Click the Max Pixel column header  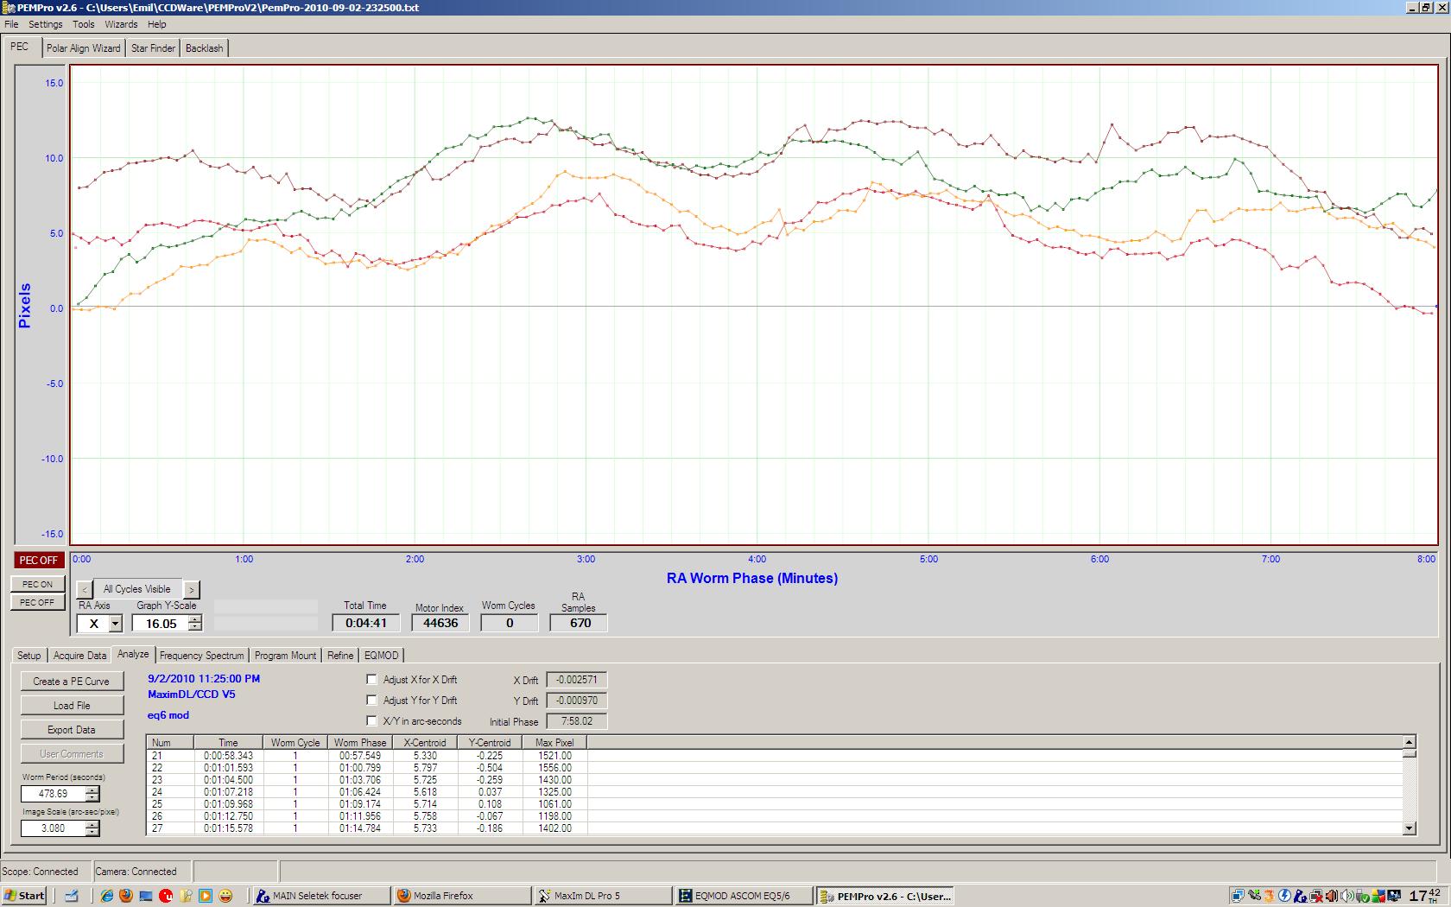554,743
